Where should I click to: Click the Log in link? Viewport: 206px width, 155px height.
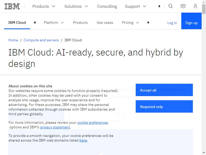click(x=172, y=23)
